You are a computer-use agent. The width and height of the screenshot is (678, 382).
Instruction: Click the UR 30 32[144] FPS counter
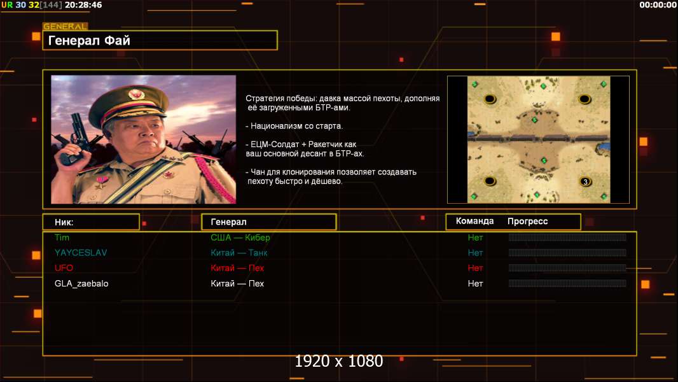point(32,4)
